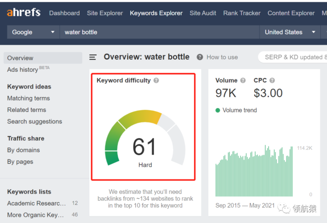This screenshot has height=223, width=327.
Task: Select Overview in the sidebar
Action: (x=43, y=58)
